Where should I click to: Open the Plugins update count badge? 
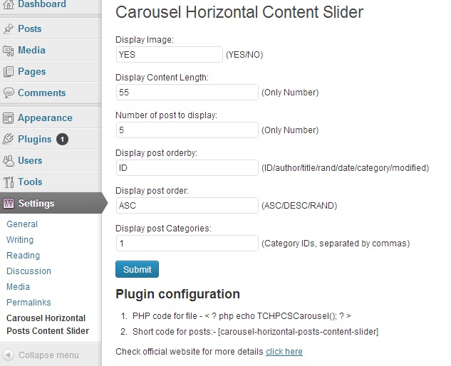(62, 139)
